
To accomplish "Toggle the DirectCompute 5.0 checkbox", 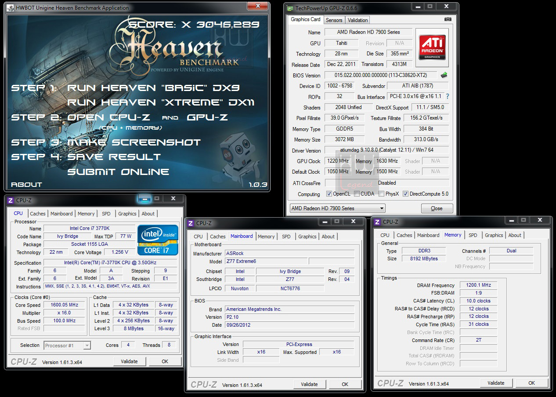I will point(405,194).
